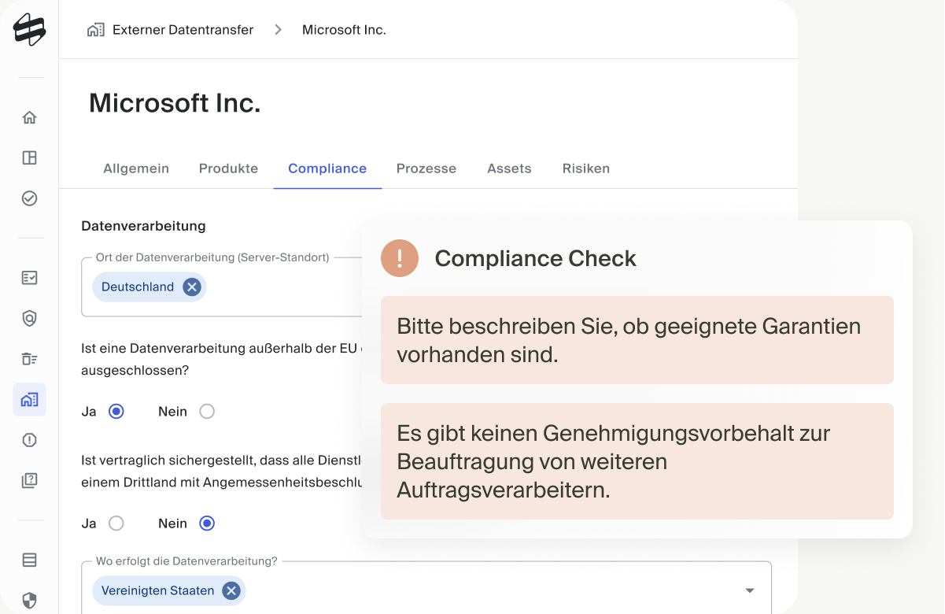Image resolution: width=945 pixels, height=614 pixels.
Task: Click the Vereinigten Staaten chip label
Action: tap(157, 590)
